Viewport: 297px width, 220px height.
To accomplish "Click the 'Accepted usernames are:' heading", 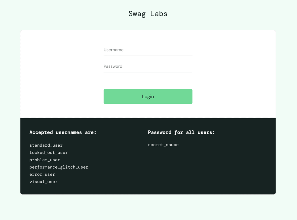I will [63, 132].
